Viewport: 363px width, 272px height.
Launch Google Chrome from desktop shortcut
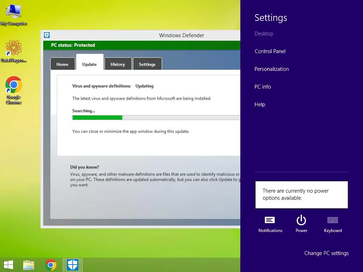pos(14,90)
